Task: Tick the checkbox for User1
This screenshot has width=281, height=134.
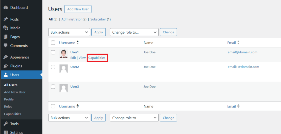Action: (53, 52)
